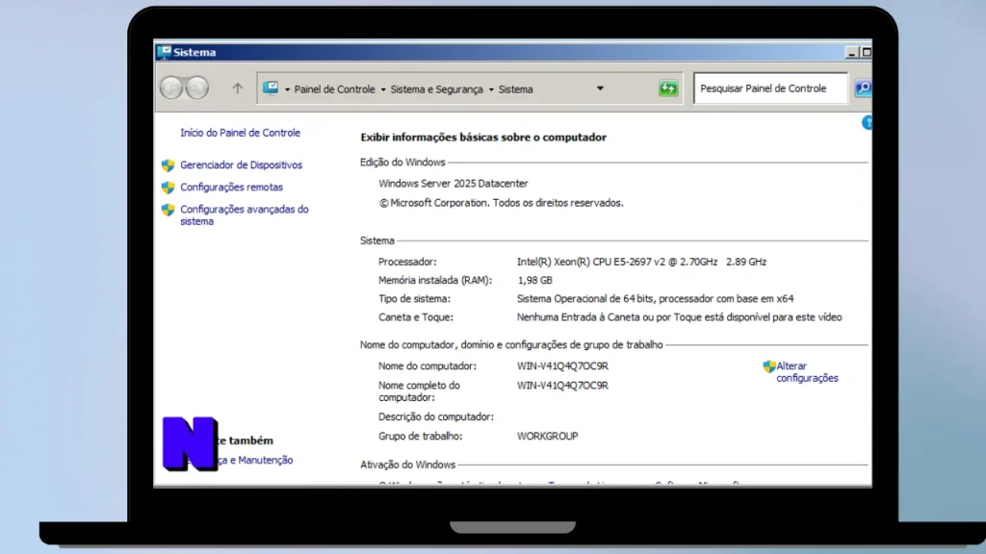Open Início do Painel de Controle
This screenshot has height=554, width=986.
240,133
